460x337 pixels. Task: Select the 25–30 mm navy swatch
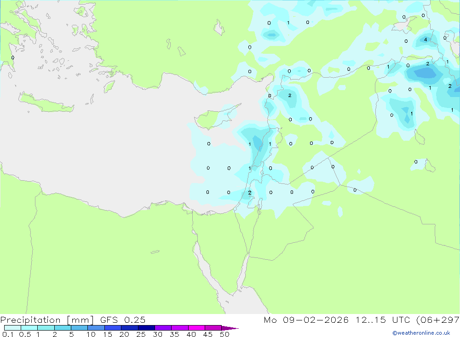click(146, 328)
